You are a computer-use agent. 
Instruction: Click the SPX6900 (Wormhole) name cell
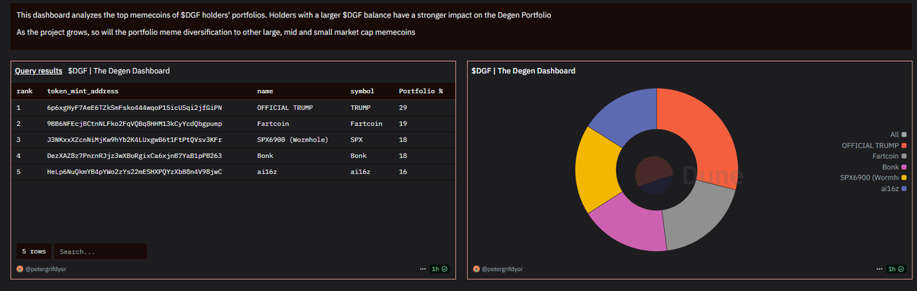click(x=293, y=140)
